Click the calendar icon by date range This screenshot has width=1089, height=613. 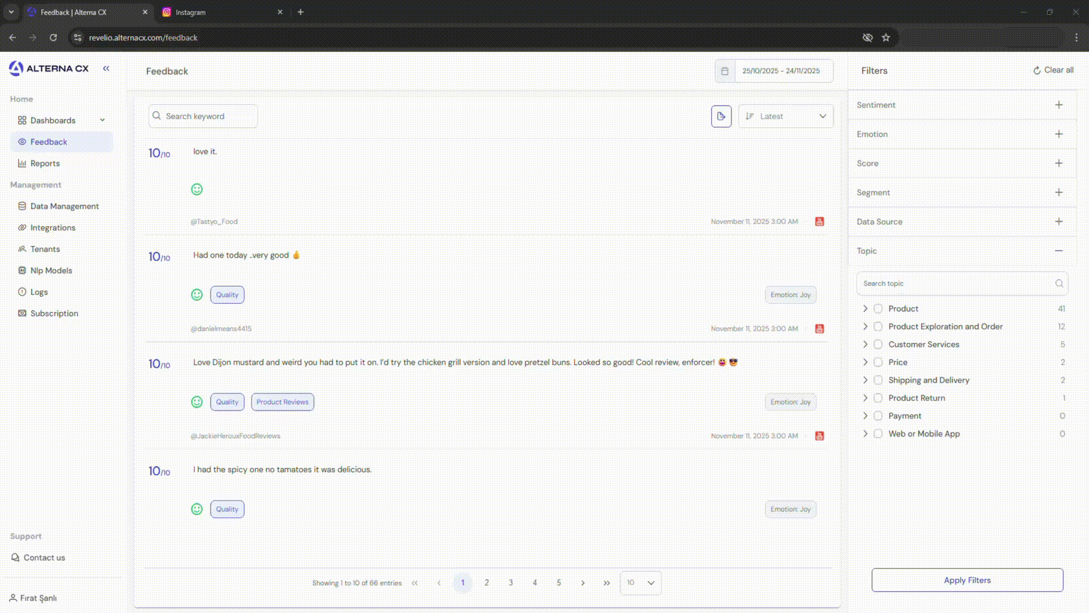click(724, 71)
